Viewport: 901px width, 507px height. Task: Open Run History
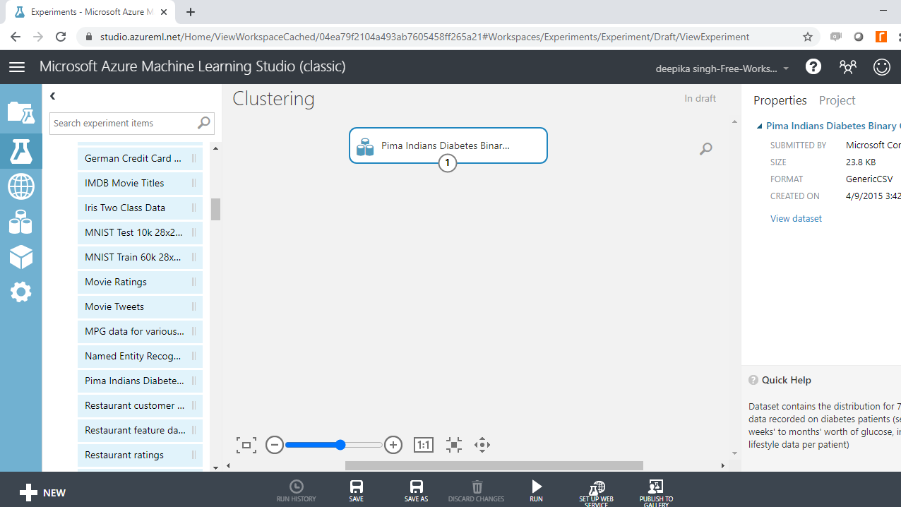click(297, 491)
